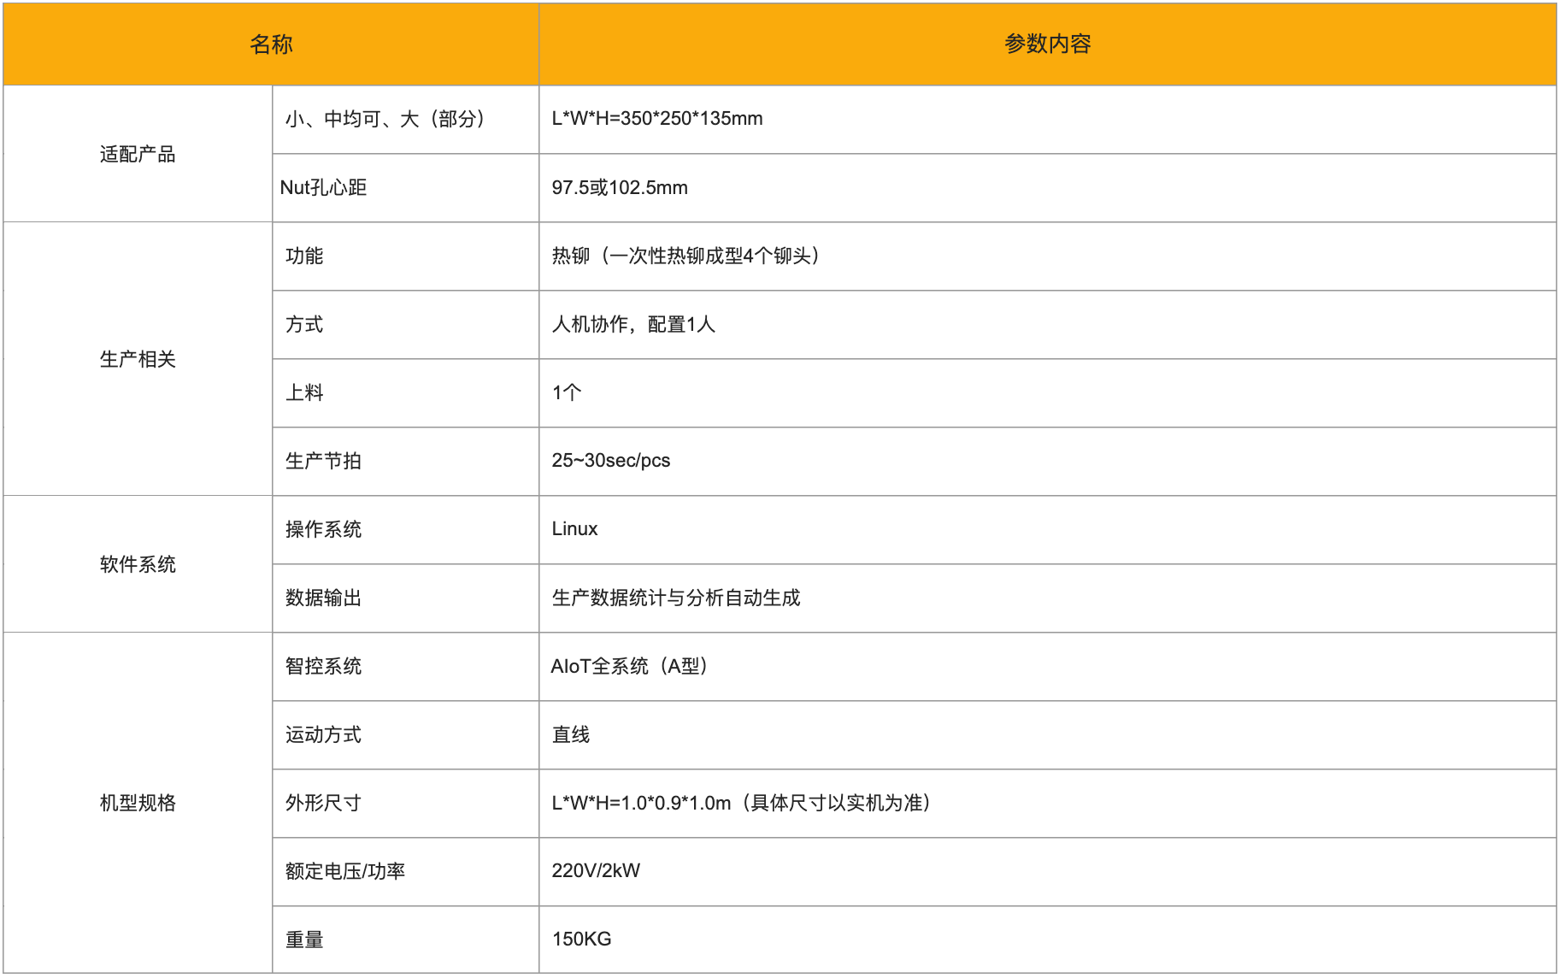
Task: Select the 软件系统 category cell
Action: [x=138, y=564]
